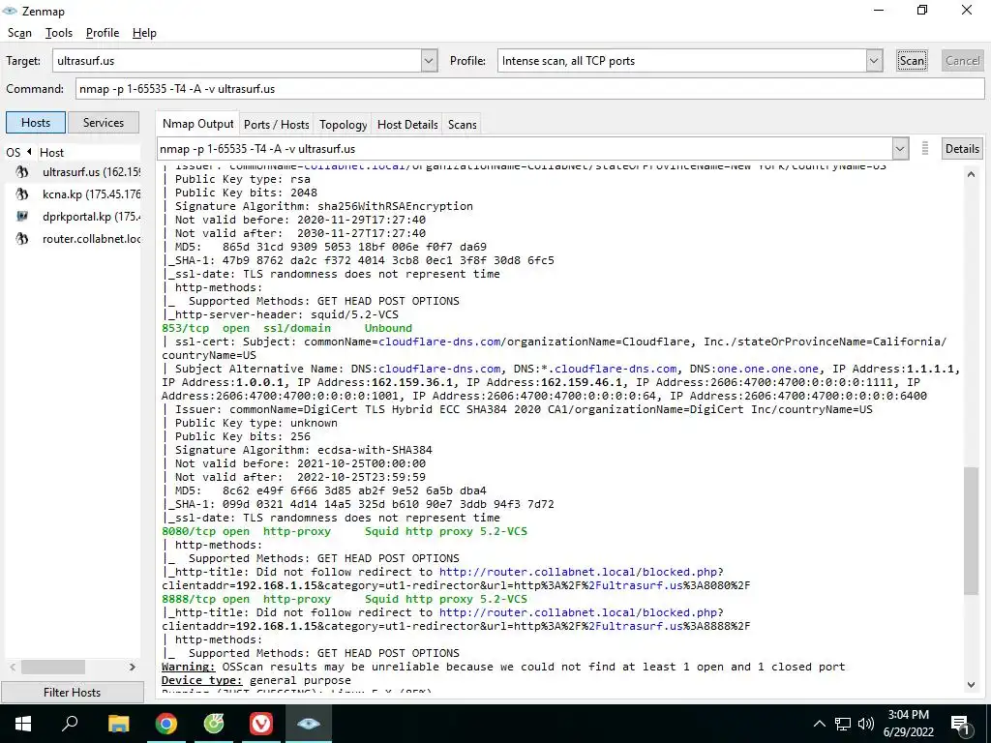Expand the Profile dropdown arrow
991x743 pixels.
(874, 61)
